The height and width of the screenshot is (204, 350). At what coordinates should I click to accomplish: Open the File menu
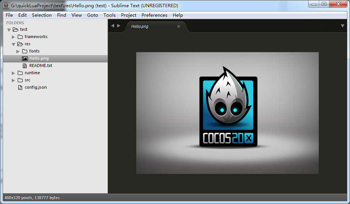tap(9, 15)
